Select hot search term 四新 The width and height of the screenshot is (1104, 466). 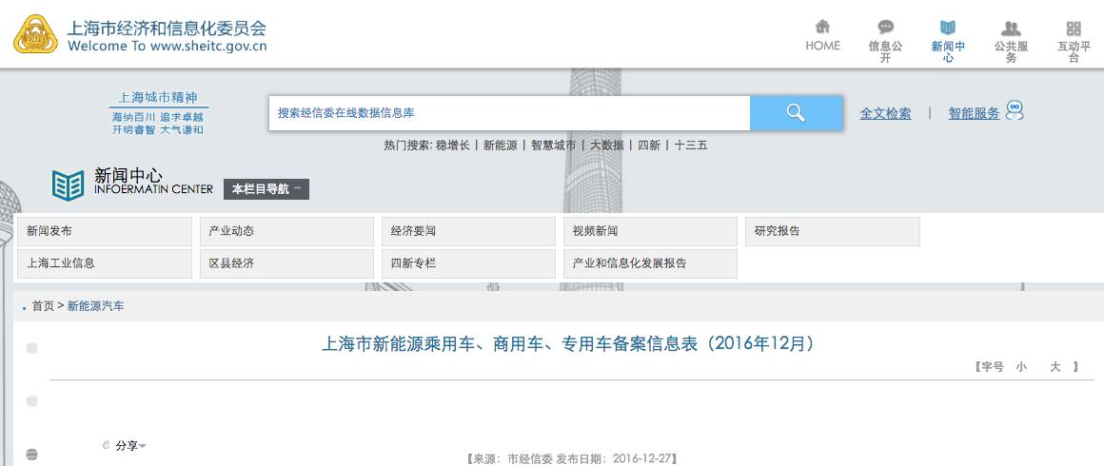coord(649,145)
